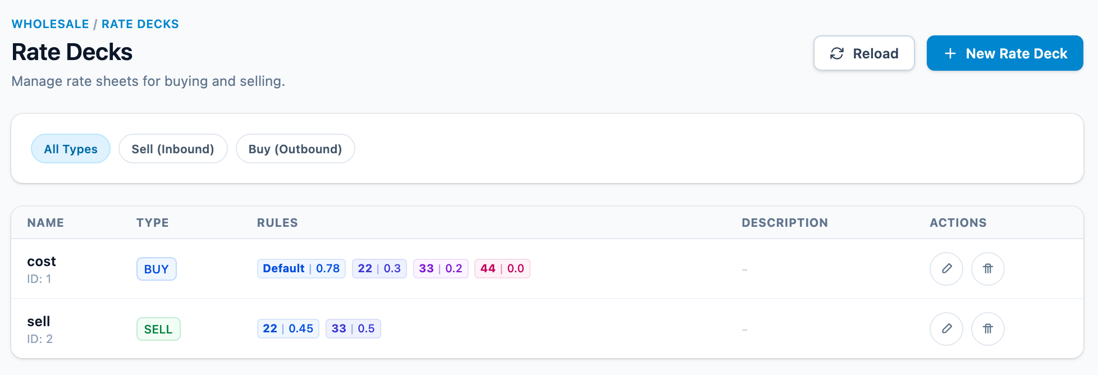Select the "22 | 0.45" rule on sell row
This screenshot has width=1098, height=375.
click(x=288, y=328)
